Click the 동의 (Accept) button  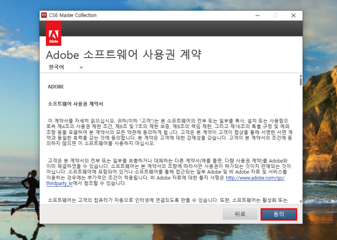pos(279,214)
